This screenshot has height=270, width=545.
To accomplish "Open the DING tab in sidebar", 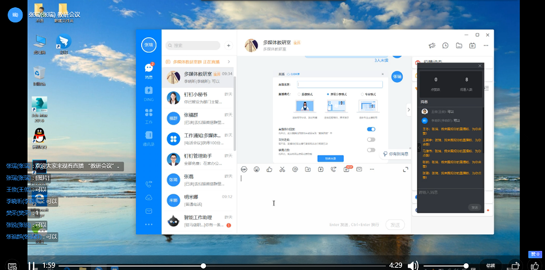I will click(148, 93).
